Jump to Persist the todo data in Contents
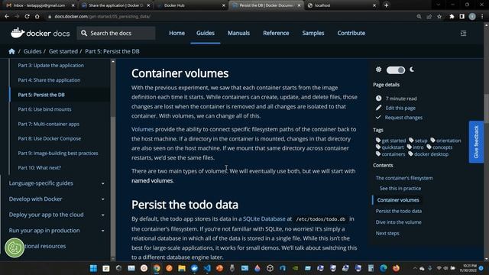 point(399,211)
